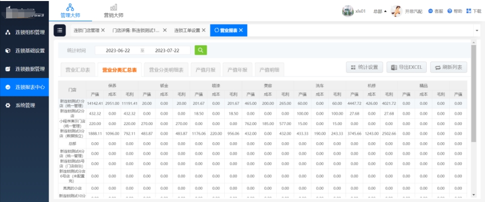Select the 产值月报 report tab
Screen dimensions: 485x202
tap(206, 70)
